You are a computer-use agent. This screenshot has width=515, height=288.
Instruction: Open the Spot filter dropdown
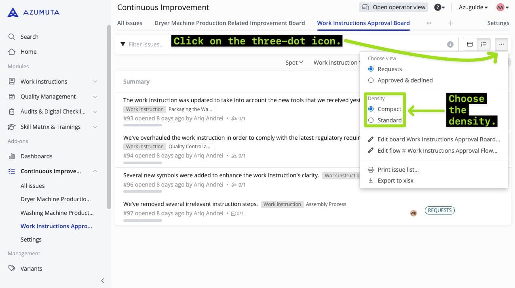294,63
